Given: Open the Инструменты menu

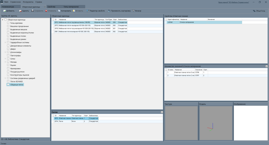Looking at the screenshot, I should [x=28, y=2].
